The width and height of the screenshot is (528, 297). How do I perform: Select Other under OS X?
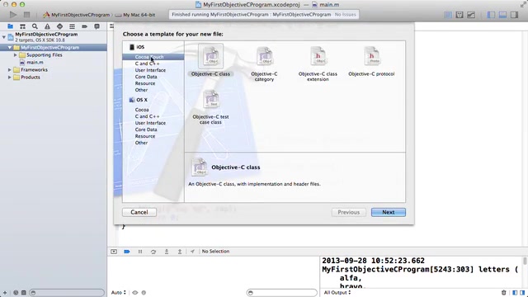tap(141, 143)
